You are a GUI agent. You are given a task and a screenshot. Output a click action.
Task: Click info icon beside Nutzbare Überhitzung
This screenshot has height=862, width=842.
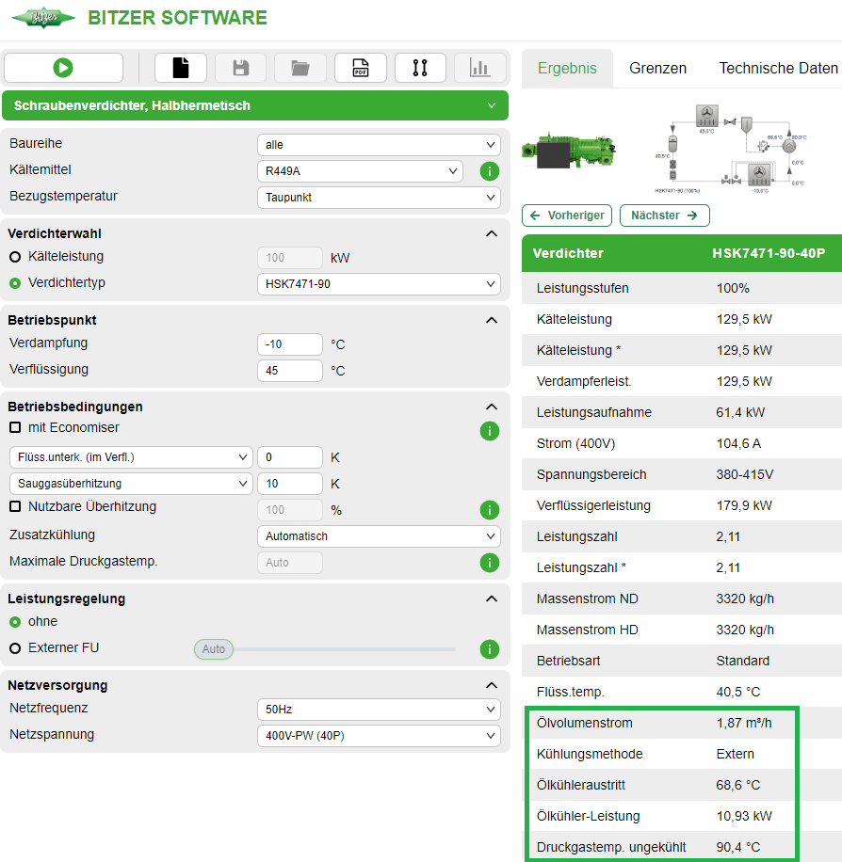click(489, 510)
